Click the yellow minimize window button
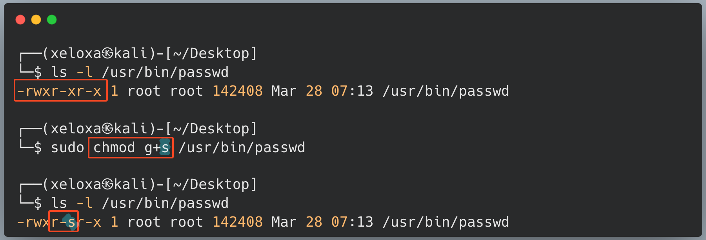 [x=36, y=20]
